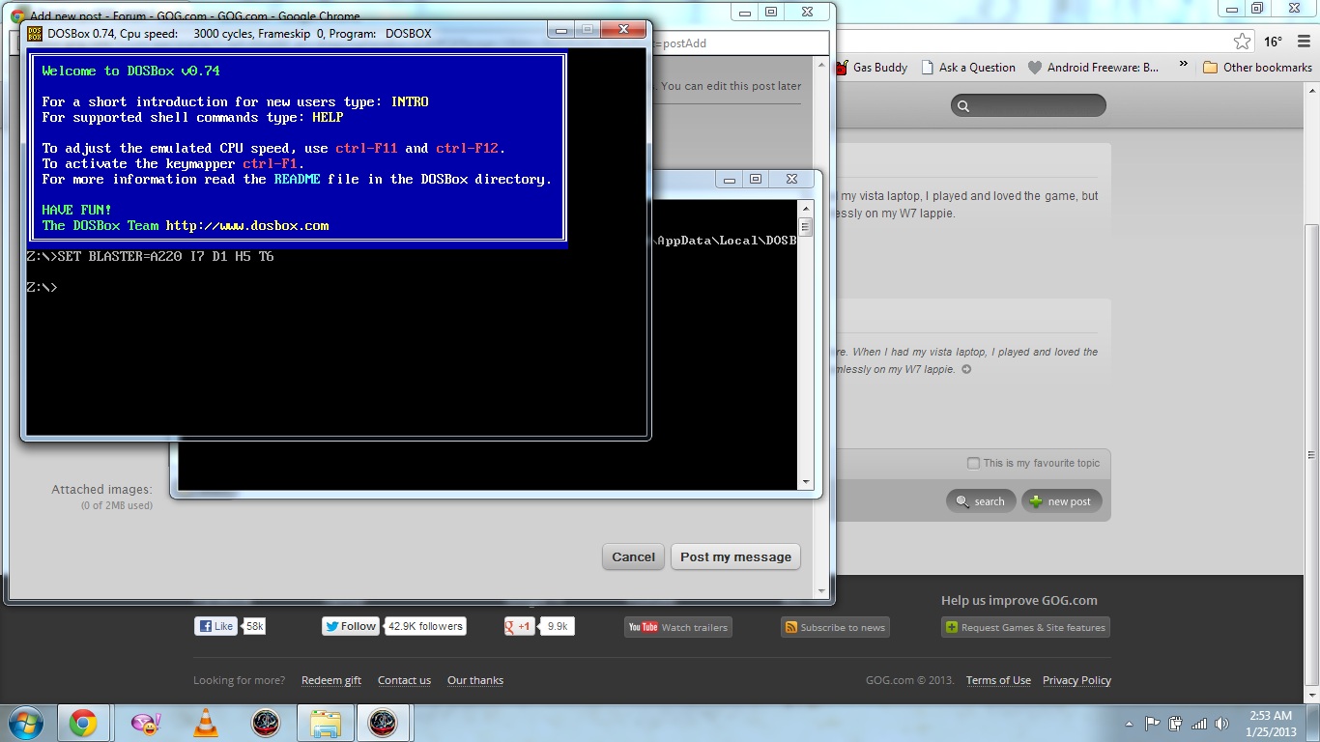Viewport: 1320px width, 742px height.
Task: Click the DOSBox taskbar icon right of Explorer
Action: click(x=384, y=723)
